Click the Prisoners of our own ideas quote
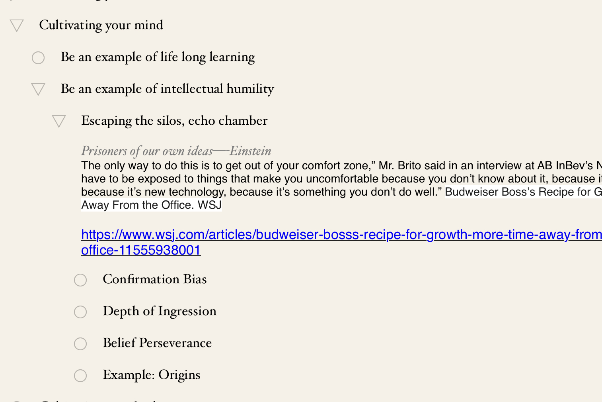Screen dimensions: 602x402 tap(176, 151)
